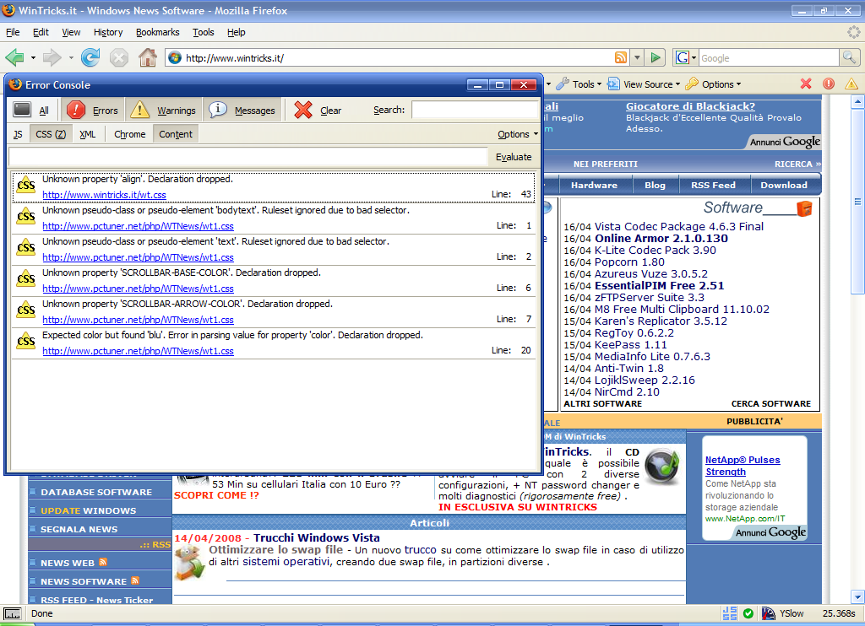865x626 pixels.
Task: Open the View Source dropdown
Action: tap(643, 84)
